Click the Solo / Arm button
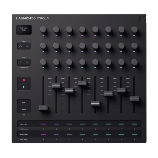Viewport: 158px width, 158px height. point(24,124)
